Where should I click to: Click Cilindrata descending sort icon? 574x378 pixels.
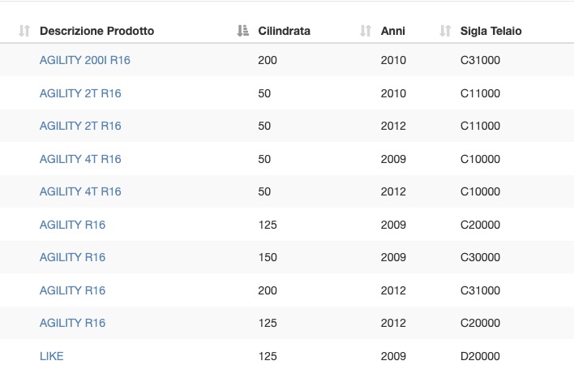[242, 31]
